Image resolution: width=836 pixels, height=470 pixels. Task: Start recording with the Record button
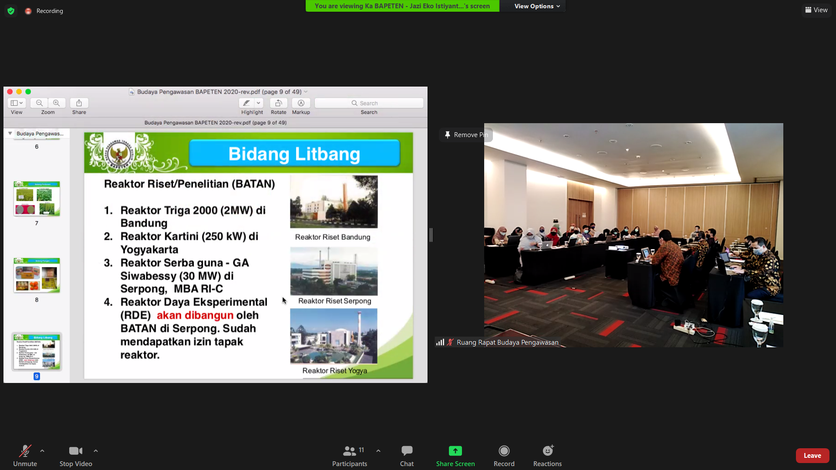coord(504,455)
